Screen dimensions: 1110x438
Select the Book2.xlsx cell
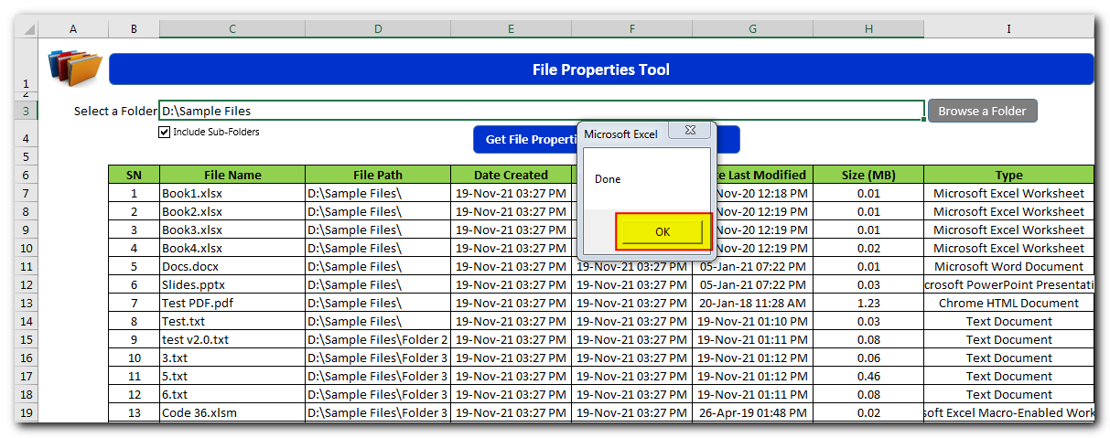pyautogui.click(x=232, y=211)
